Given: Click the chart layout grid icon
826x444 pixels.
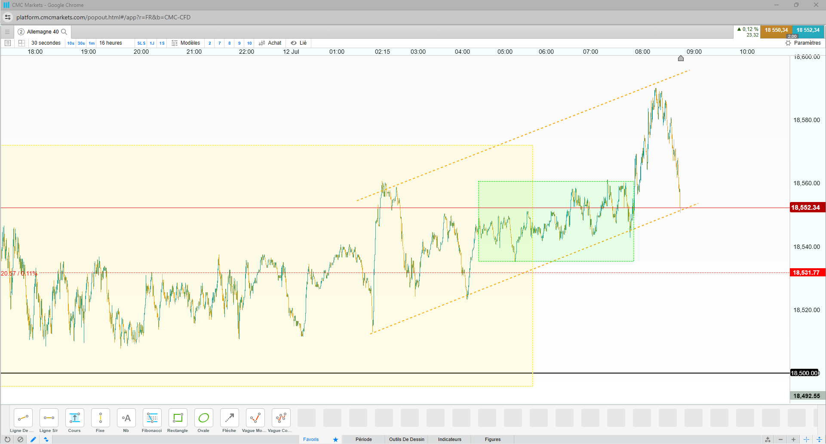Looking at the screenshot, I should (x=21, y=43).
